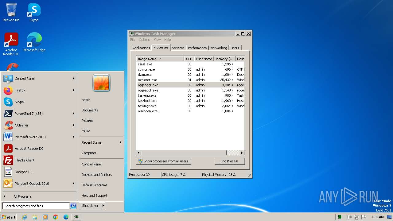Switch to Services tab
The height and width of the screenshot is (221, 393).
pos(178,48)
